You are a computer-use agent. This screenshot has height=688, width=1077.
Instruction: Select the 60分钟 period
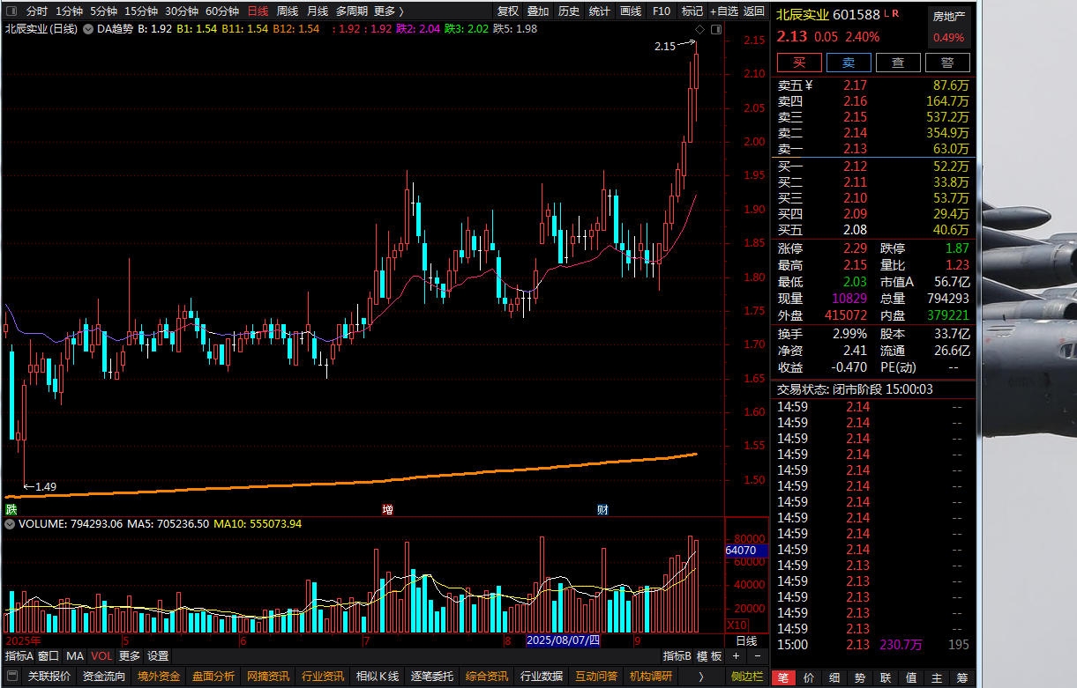pyautogui.click(x=222, y=11)
